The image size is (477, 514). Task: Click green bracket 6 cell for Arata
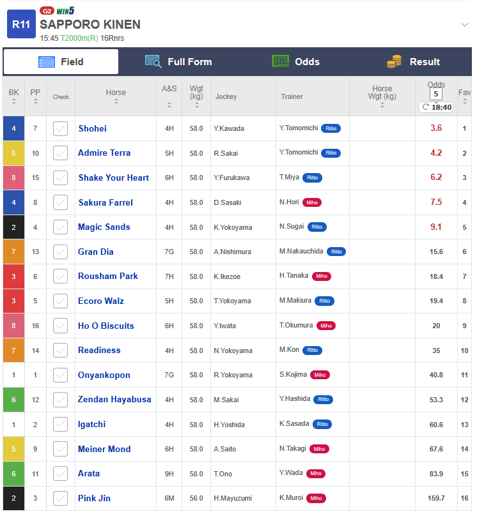pyautogui.click(x=14, y=474)
